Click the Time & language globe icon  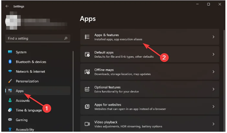click(x=10, y=110)
